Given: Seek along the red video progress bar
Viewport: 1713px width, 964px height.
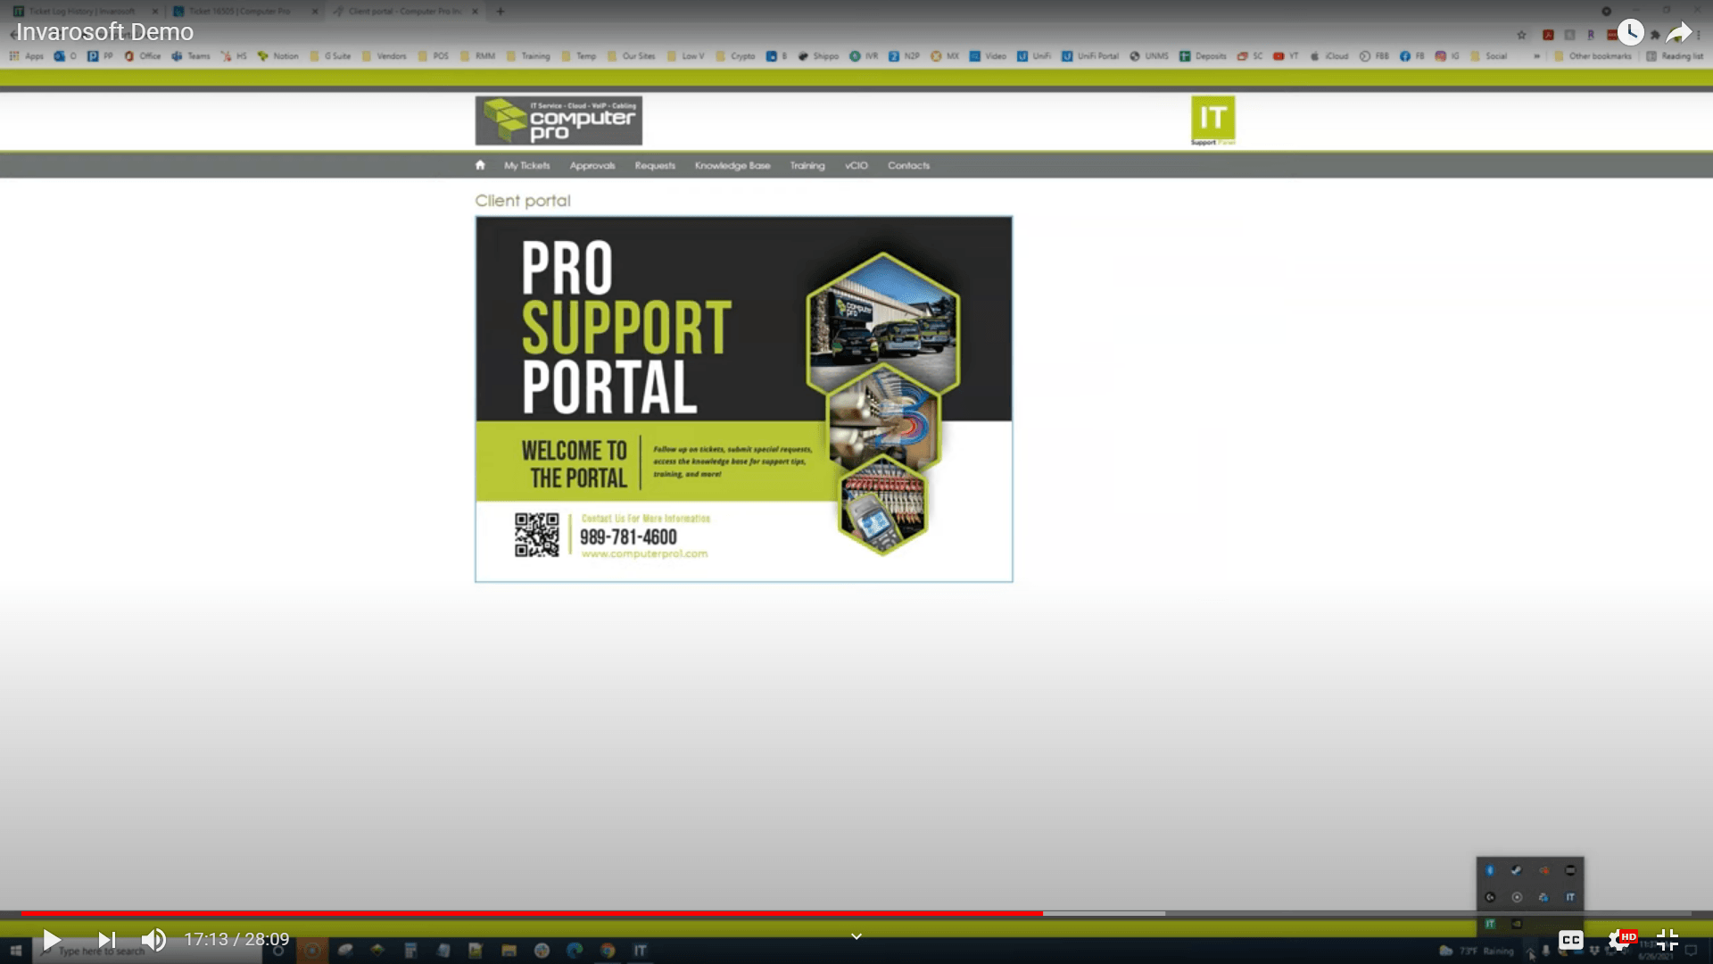Looking at the screenshot, I should (x=535, y=913).
